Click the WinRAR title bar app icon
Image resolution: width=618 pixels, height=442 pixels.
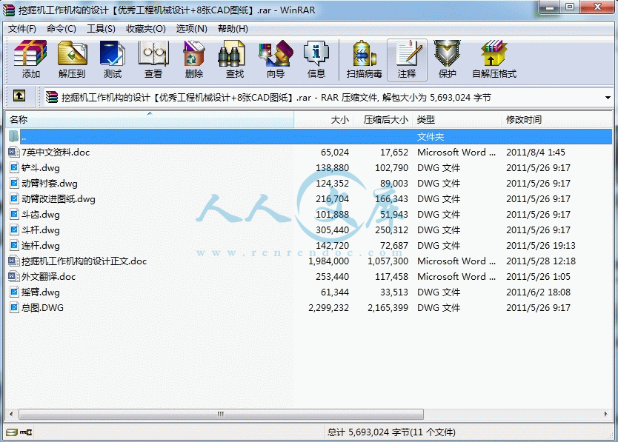(x=9, y=10)
